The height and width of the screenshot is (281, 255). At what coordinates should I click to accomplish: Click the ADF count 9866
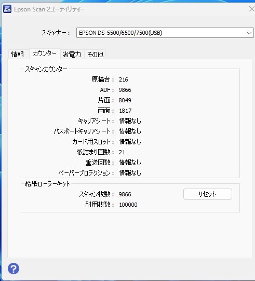[x=125, y=90]
